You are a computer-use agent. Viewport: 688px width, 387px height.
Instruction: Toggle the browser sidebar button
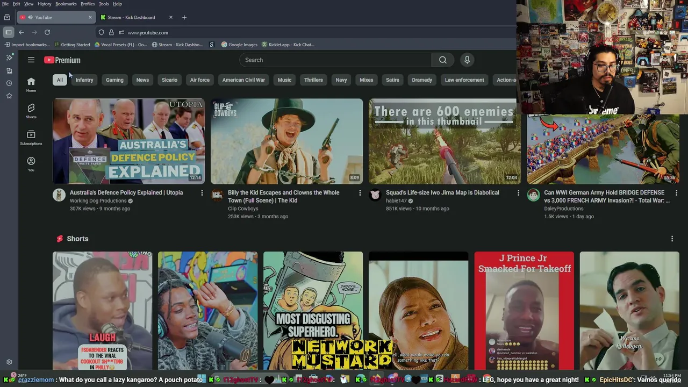(x=8, y=32)
